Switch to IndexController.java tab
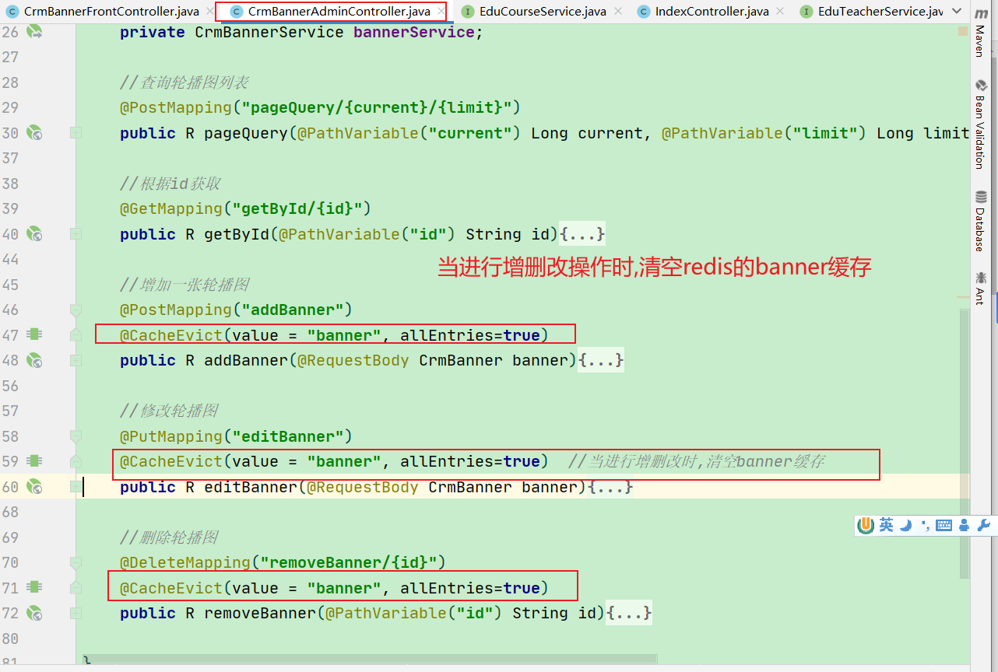Screen dimensions: 998x672 [712, 12]
